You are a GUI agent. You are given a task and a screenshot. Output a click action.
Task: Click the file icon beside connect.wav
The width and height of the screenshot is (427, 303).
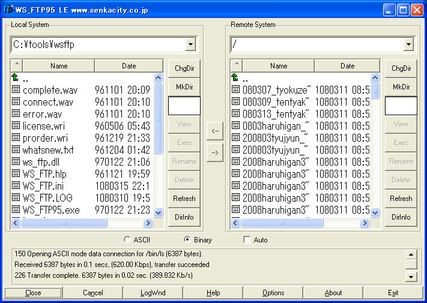pyautogui.click(x=16, y=101)
